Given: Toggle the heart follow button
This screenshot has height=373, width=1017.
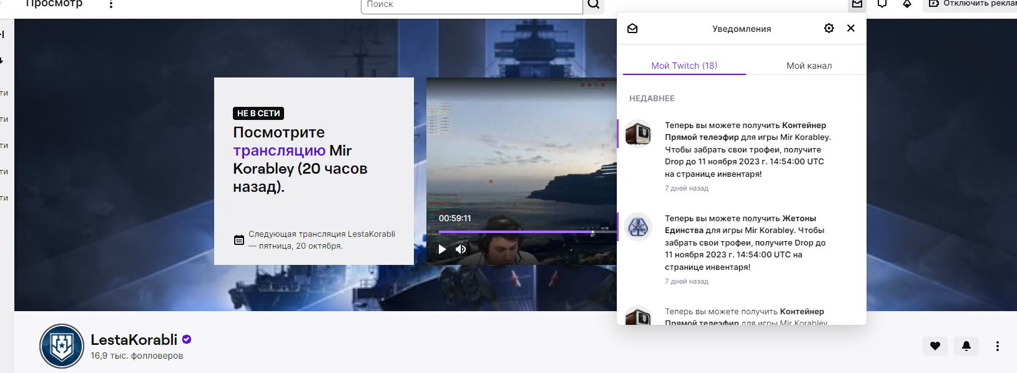Looking at the screenshot, I should point(935,346).
